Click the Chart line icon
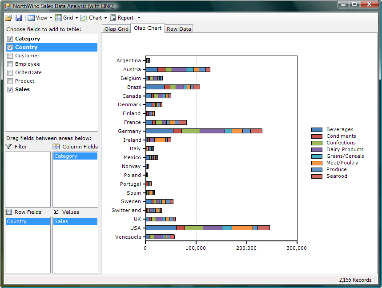 (84, 18)
